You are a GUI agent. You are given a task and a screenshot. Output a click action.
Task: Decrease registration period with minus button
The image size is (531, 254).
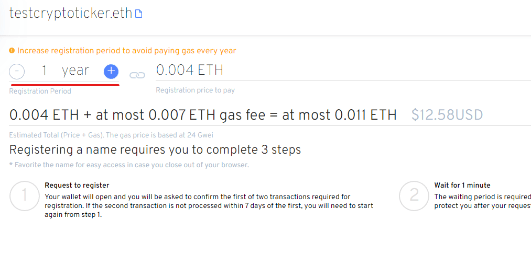tap(17, 72)
